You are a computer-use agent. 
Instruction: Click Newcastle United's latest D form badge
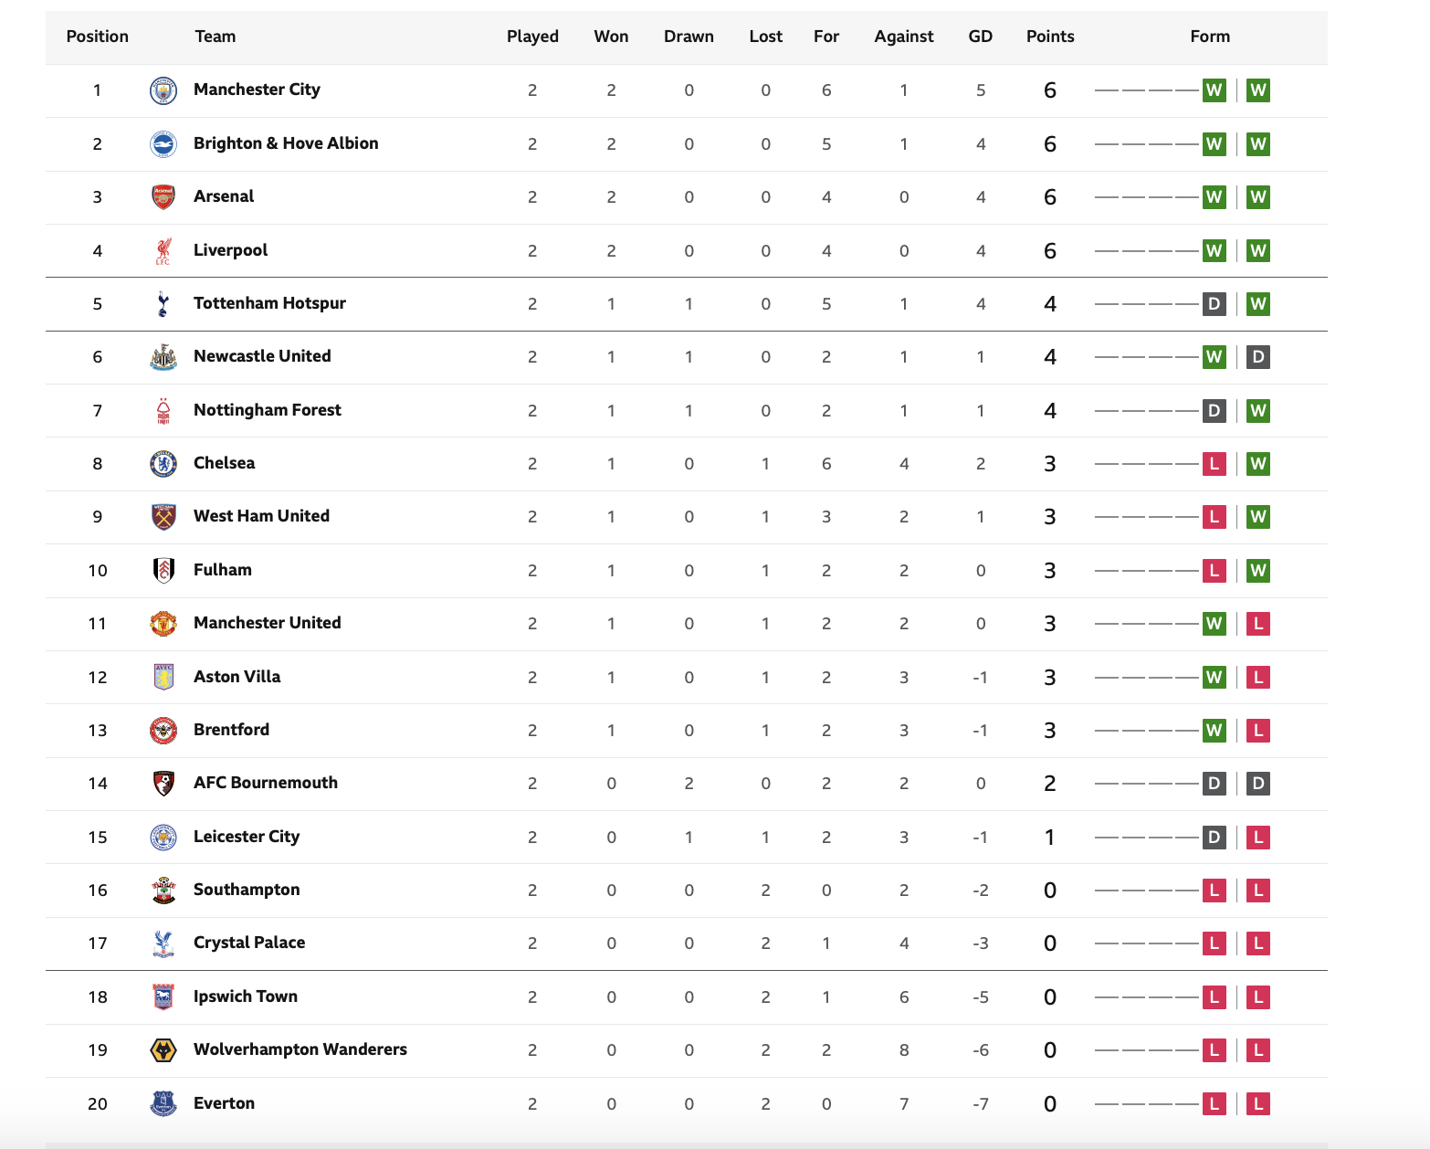click(1258, 357)
